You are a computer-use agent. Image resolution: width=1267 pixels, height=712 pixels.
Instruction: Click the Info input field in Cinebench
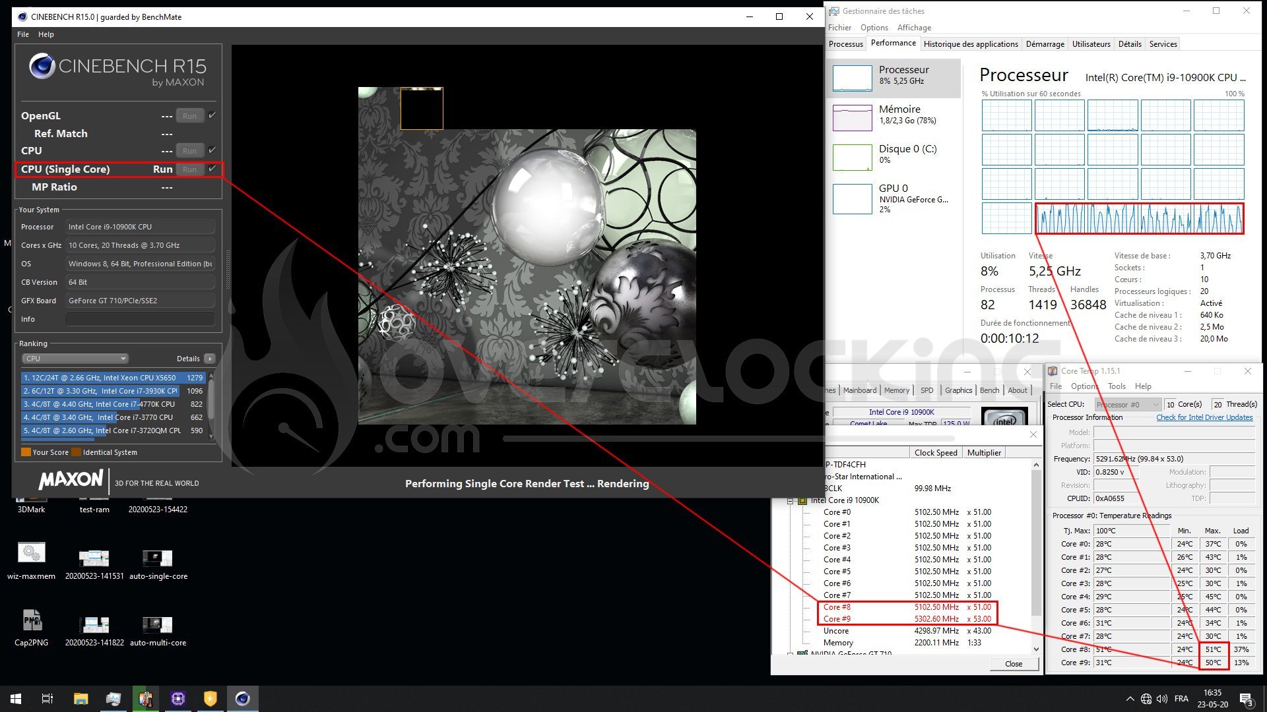140,319
